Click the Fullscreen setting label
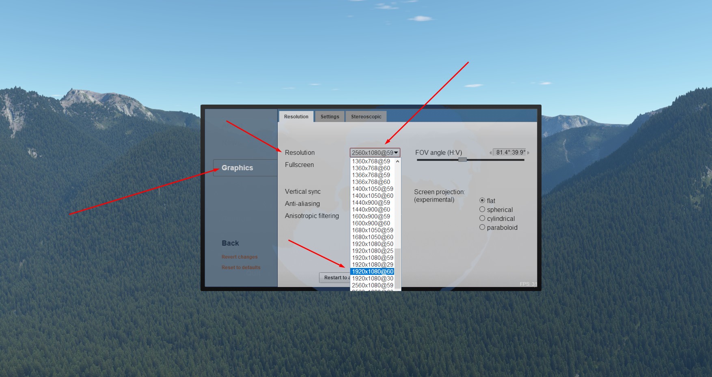The image size is (712, 377). tap(299, 165)
